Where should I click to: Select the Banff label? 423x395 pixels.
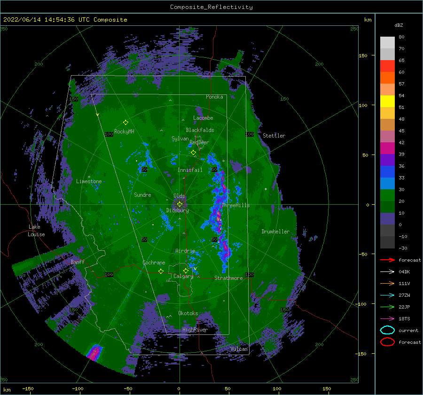tap(78, 262)
